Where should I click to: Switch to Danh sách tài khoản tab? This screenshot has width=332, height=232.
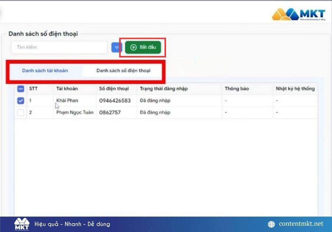point(45,70)
